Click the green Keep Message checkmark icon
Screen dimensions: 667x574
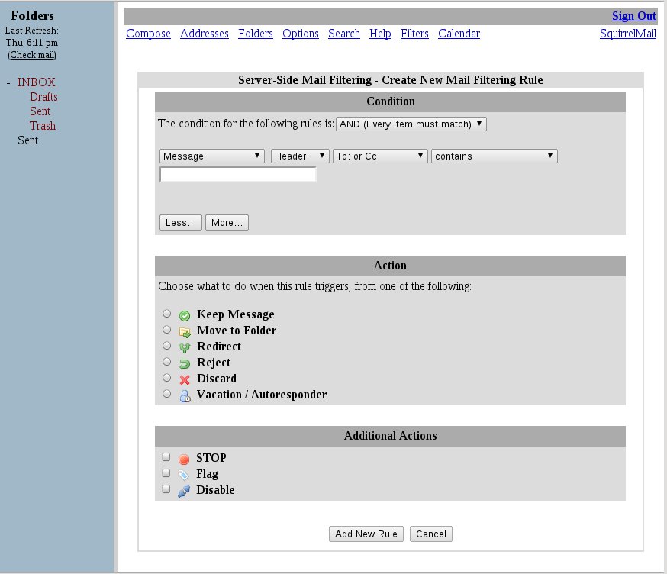pos(184,315)
